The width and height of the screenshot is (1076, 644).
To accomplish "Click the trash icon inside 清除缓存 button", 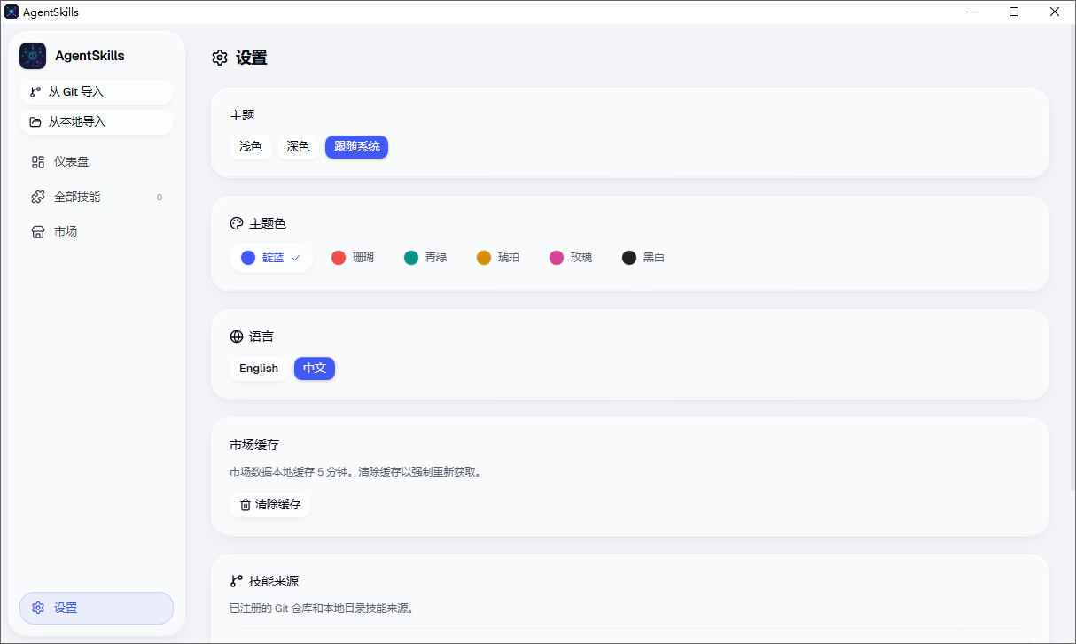I will point(245,504).
